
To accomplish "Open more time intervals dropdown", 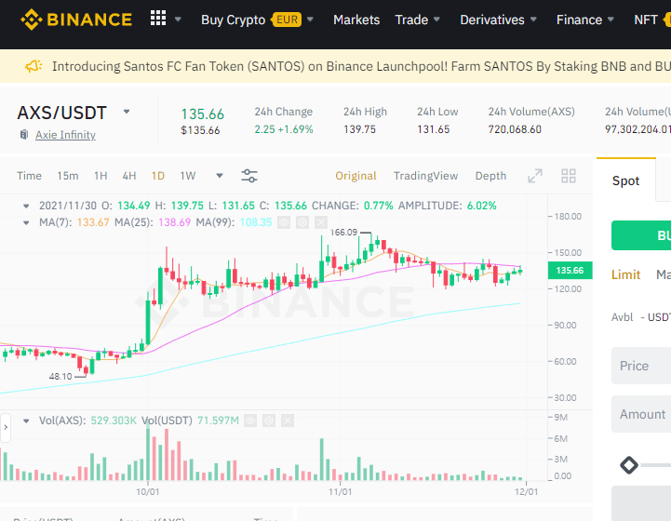I will (x=220, y=176).
